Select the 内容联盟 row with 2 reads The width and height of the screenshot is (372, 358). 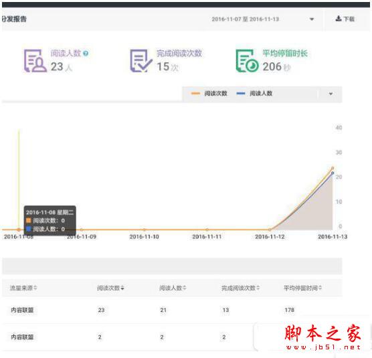click(172, 337)
